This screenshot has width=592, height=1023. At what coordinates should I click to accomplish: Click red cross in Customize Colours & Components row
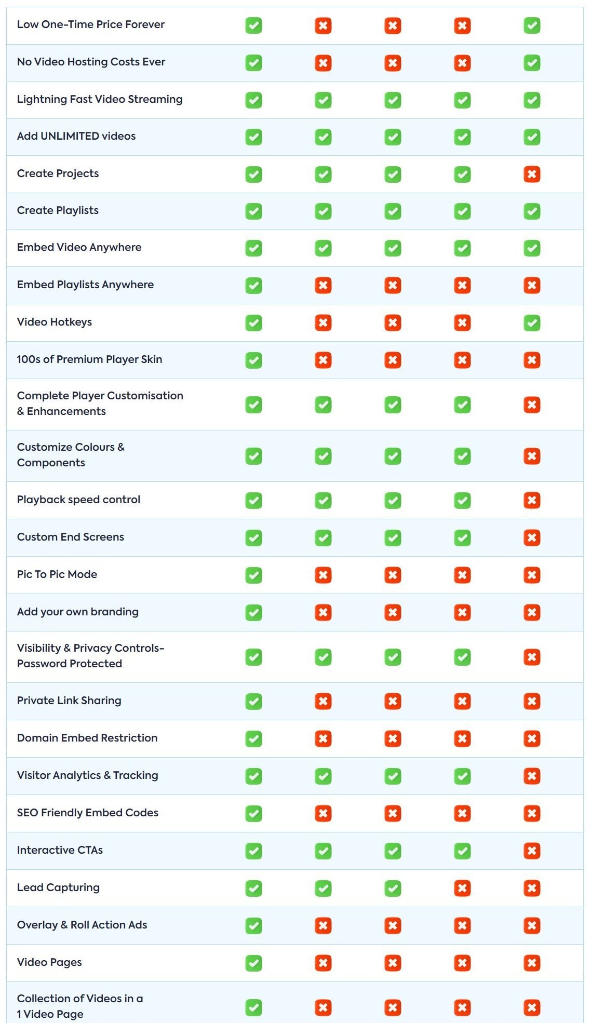coord(532,456)
